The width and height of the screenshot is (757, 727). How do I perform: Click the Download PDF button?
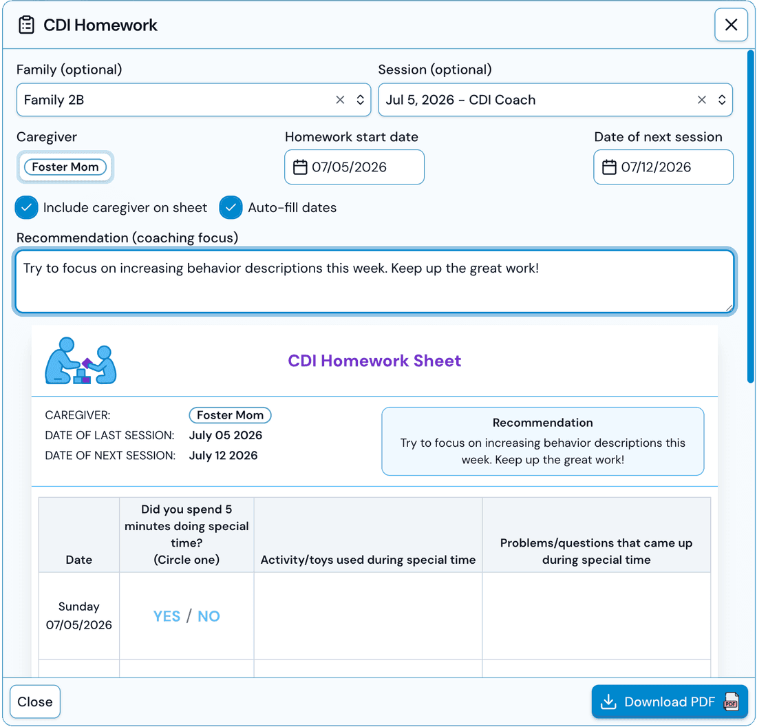point(669,702)
